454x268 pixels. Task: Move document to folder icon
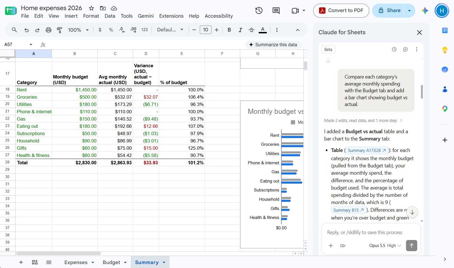coord(103,8)
